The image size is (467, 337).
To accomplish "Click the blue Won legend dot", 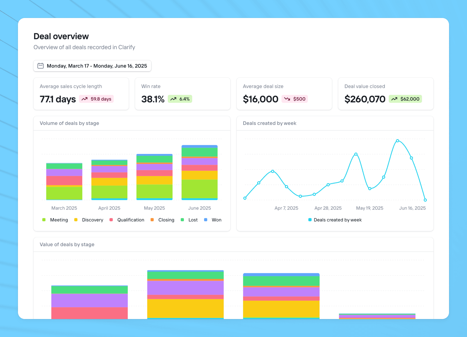I will click(206, 220).
